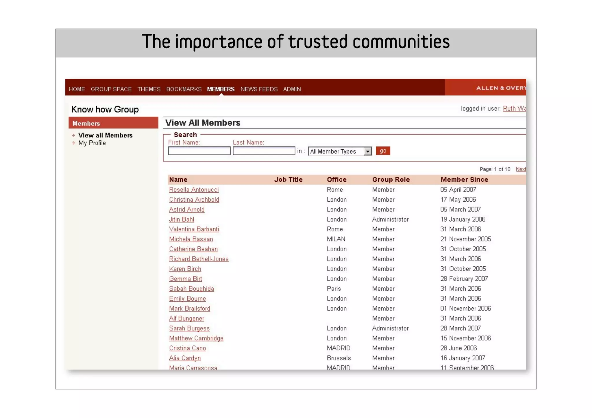Open Alia Cardyn's profile
The height and width of the screenshot is (418, 592).
185,358
